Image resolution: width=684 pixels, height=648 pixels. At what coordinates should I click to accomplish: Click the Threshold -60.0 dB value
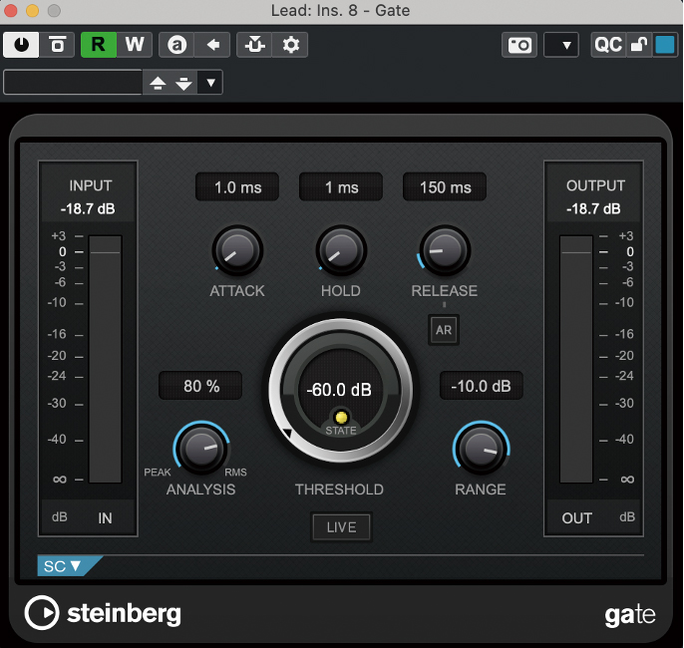[339, 390]
